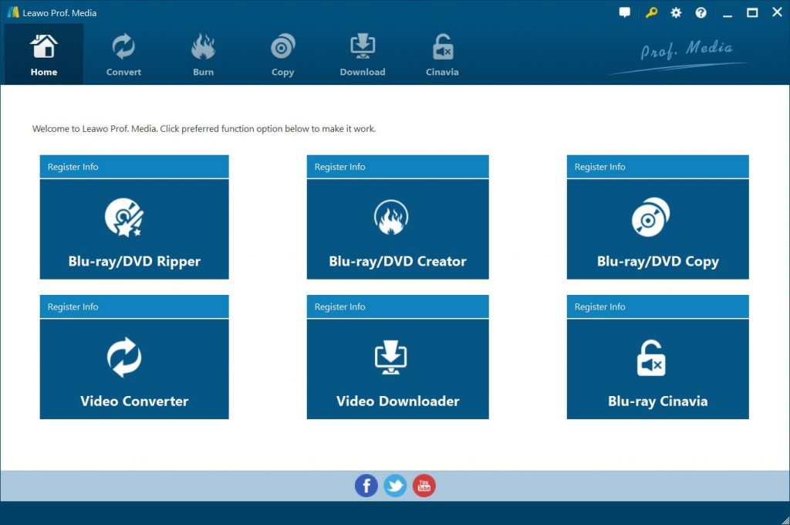Click Register Info above Blu-ray/DVD Ripper

coord(73,167)
